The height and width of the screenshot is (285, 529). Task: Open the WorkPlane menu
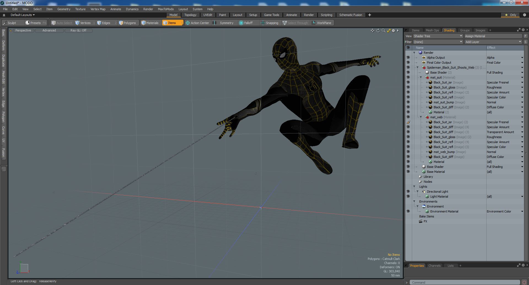tap(322, 23)
